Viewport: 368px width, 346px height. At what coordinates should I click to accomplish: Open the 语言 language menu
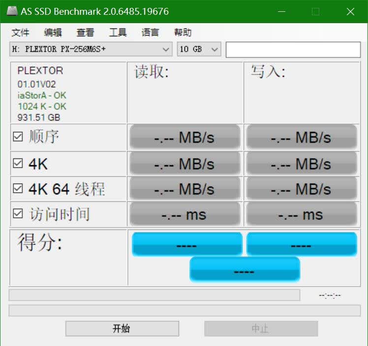coord(150,32)
